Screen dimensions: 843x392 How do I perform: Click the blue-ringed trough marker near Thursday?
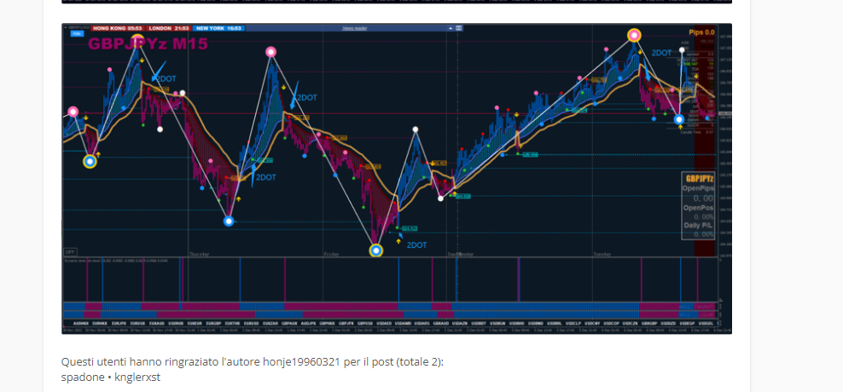coord(229,221)
